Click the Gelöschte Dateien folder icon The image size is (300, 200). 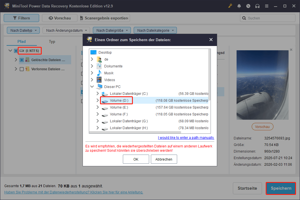[27, 60]
